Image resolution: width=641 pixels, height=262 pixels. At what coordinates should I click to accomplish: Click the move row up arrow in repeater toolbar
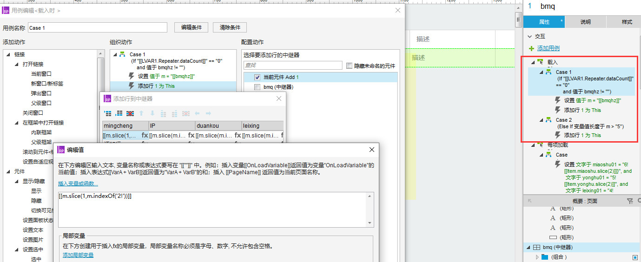click(x=141, y=113)
